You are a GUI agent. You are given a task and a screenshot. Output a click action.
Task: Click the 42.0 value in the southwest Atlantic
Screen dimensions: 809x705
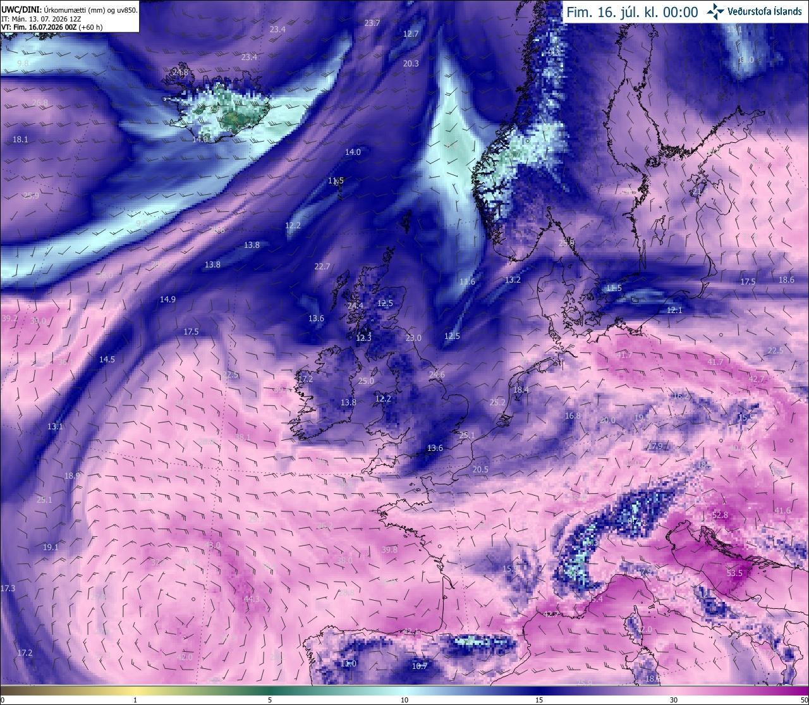click(x=185, y=658)
